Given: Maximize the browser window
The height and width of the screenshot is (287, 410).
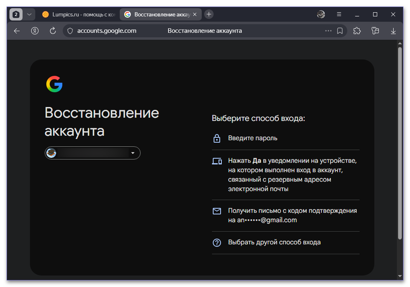Looking at the screenshot, I should [x=375, y=14].
